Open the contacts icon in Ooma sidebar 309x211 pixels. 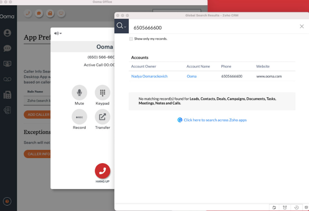pos(7,33)
